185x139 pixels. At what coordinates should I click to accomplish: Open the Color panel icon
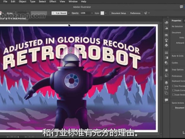tap(166, 22)
